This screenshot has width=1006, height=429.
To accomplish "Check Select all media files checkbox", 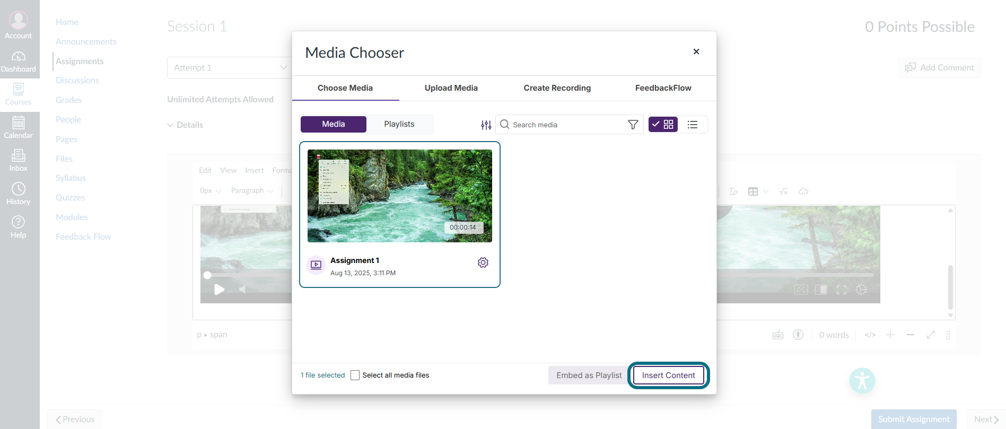I will coord(355,375).
